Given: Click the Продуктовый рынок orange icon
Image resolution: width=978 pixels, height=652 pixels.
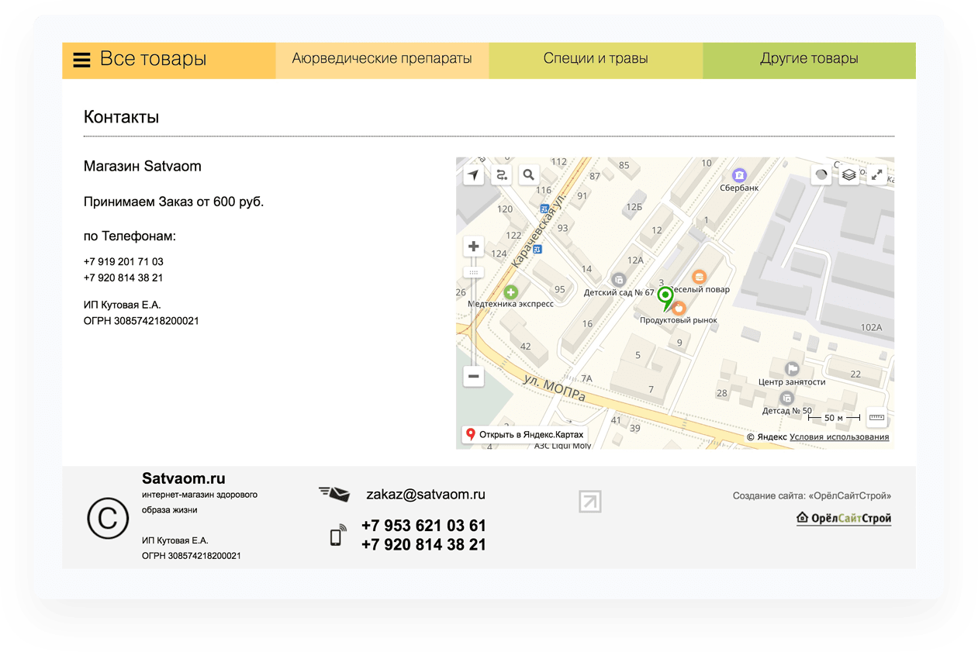Looking at the screenshot, I should 679,309.
